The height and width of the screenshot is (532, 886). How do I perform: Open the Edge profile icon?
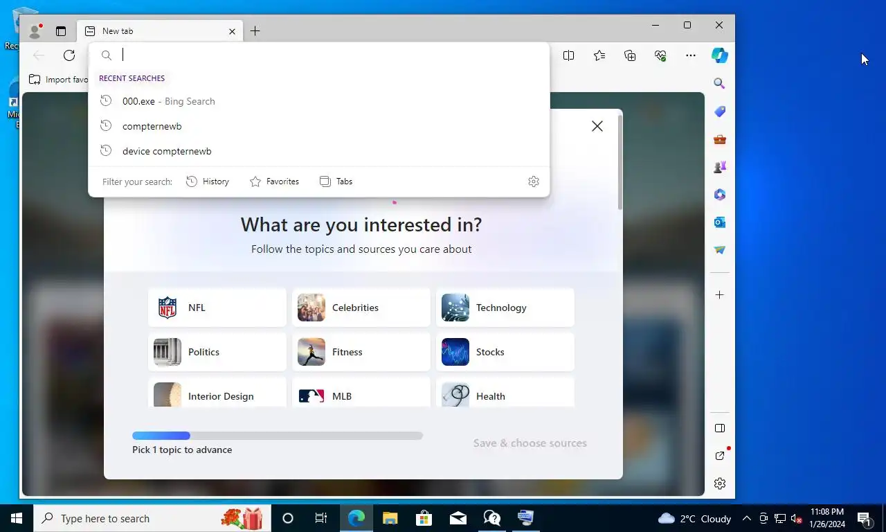tap(35, 31)
